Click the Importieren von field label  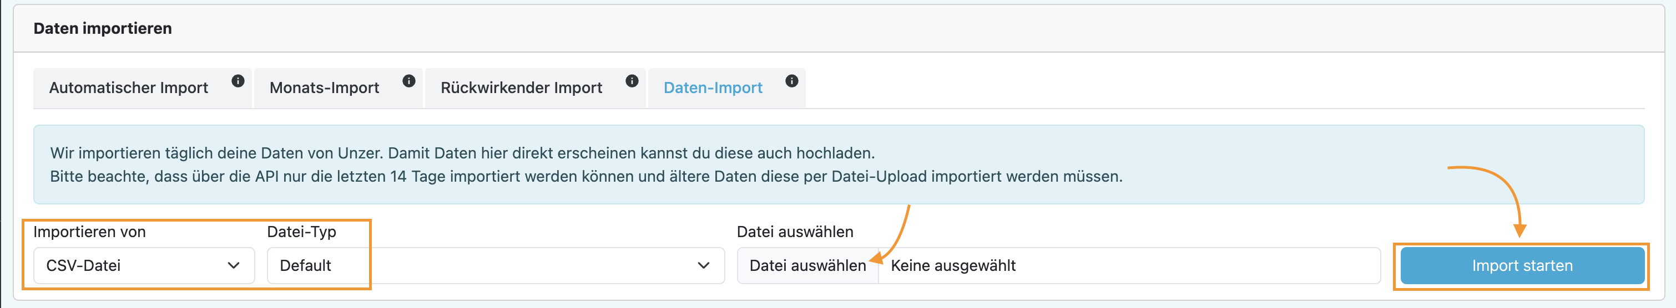click(90, 232)
